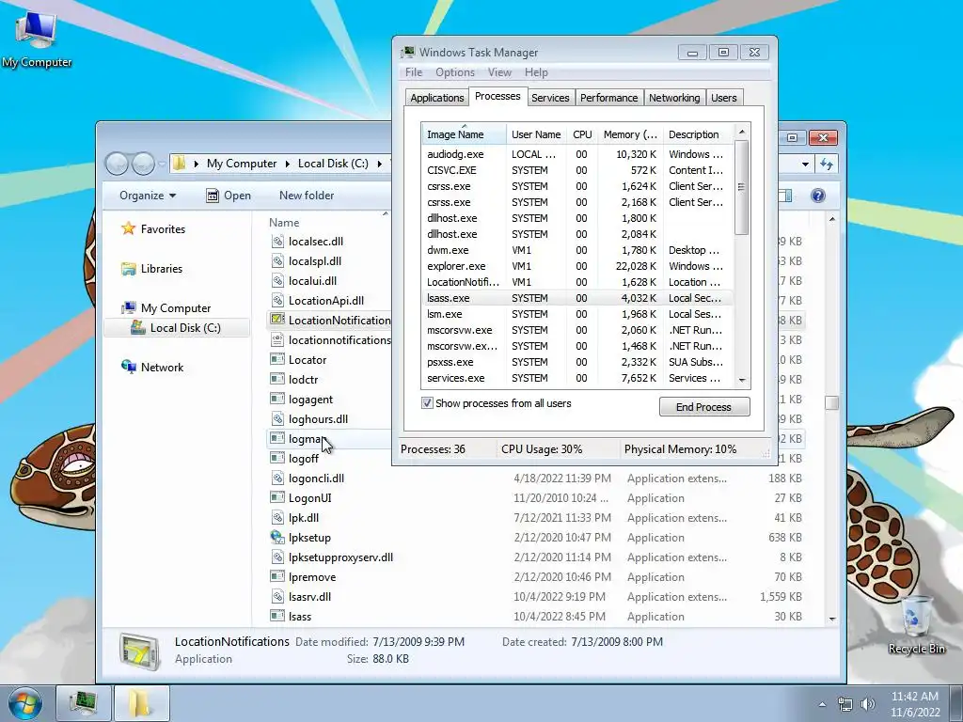
Task: Open the volume speaker tray icon
Action: tap(868, 704)
